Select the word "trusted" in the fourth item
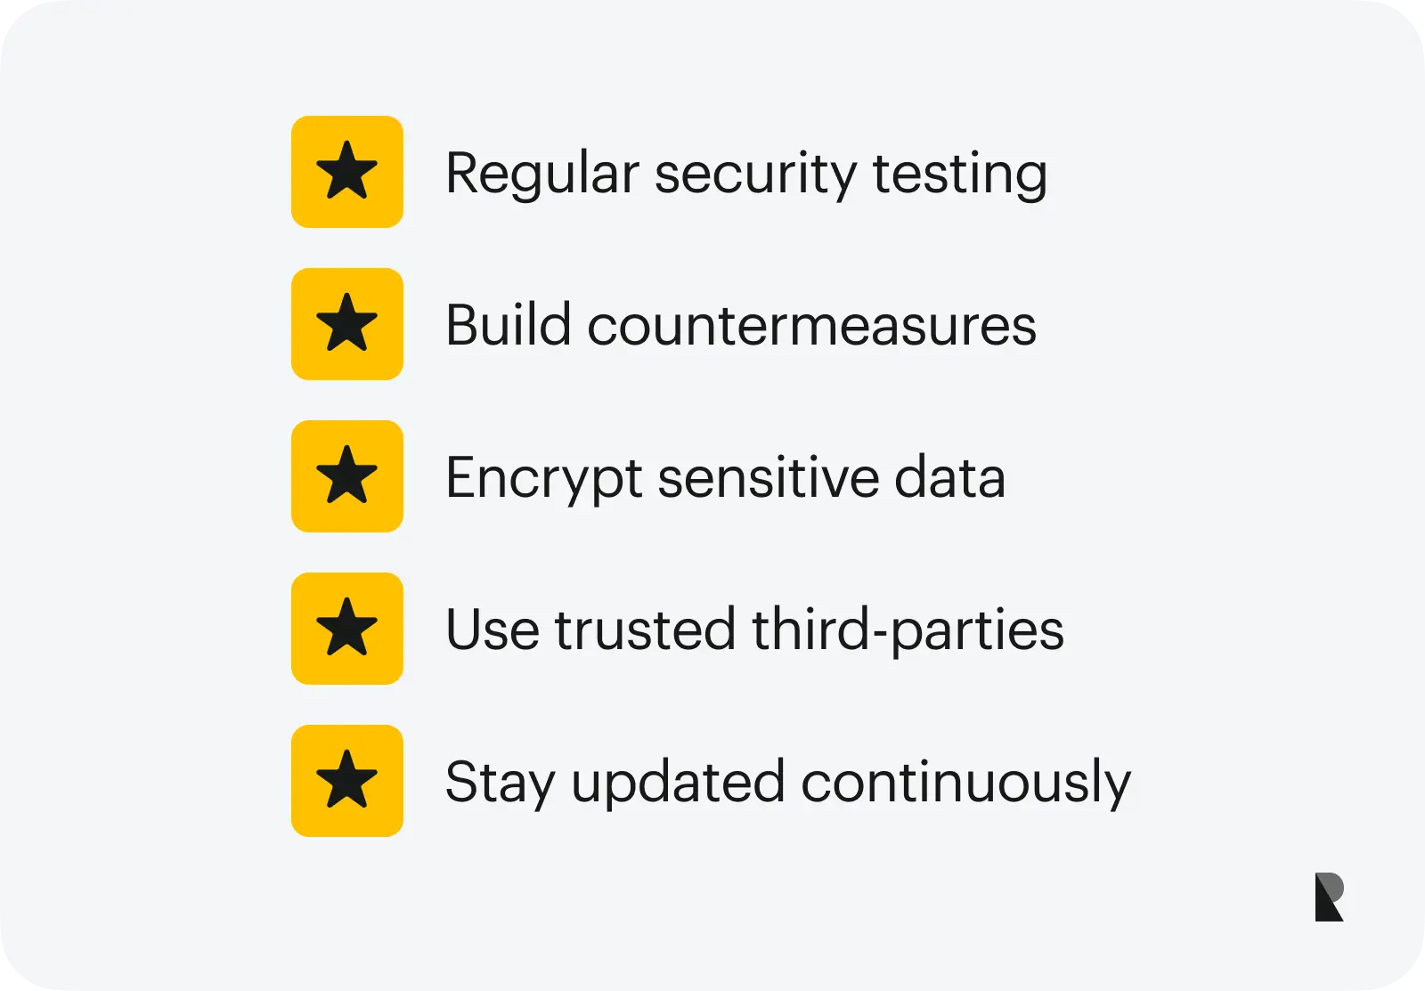 645,630
